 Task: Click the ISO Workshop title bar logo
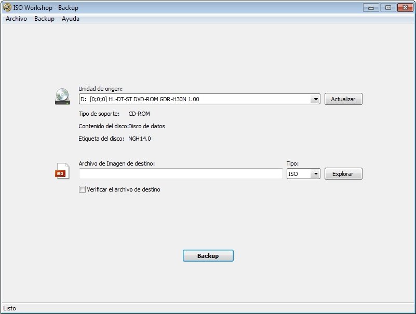pyautogui.click(x=7, y=7)
